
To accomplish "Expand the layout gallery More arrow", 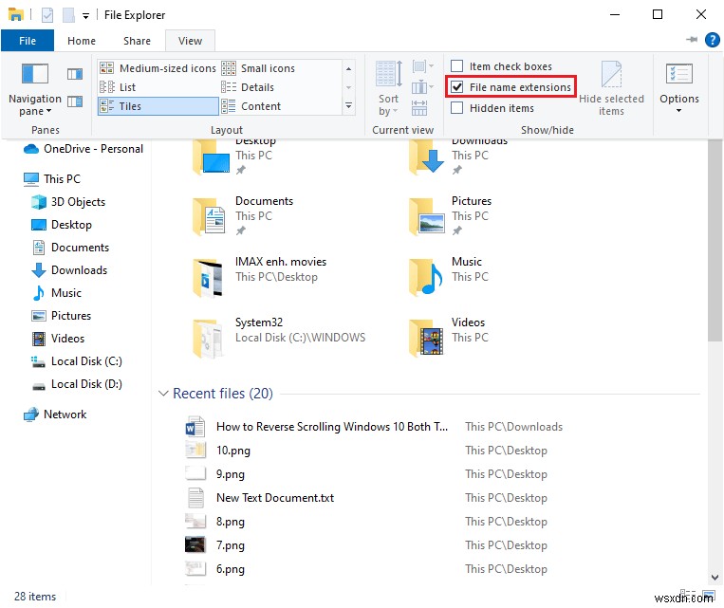I will [348, 105].
